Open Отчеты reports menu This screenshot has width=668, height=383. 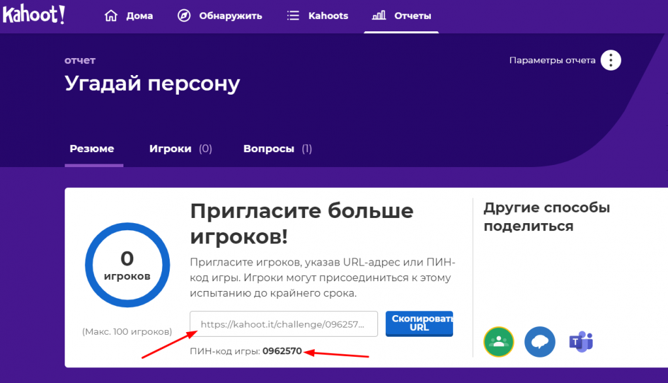click(402, 16)
